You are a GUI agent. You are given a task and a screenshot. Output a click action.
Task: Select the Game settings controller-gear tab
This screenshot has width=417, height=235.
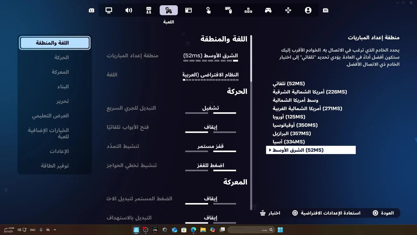point(169,10)
